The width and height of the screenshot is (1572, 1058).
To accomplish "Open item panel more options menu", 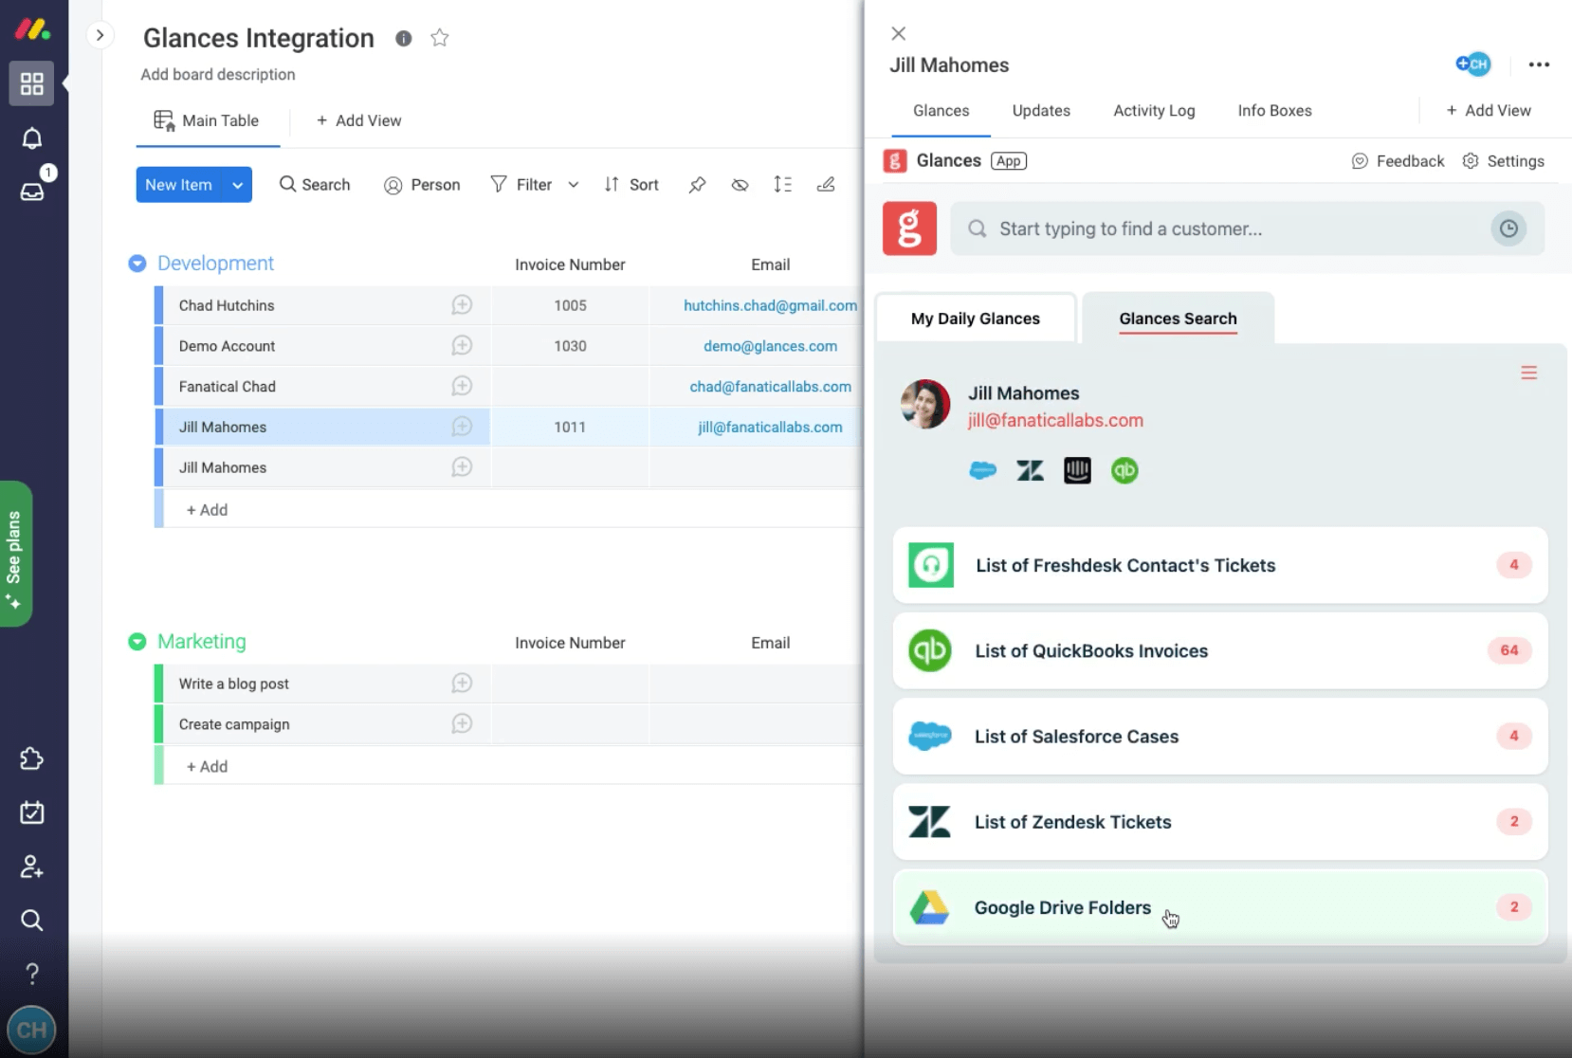I will pyautogui.click(x=1539, y=64).
